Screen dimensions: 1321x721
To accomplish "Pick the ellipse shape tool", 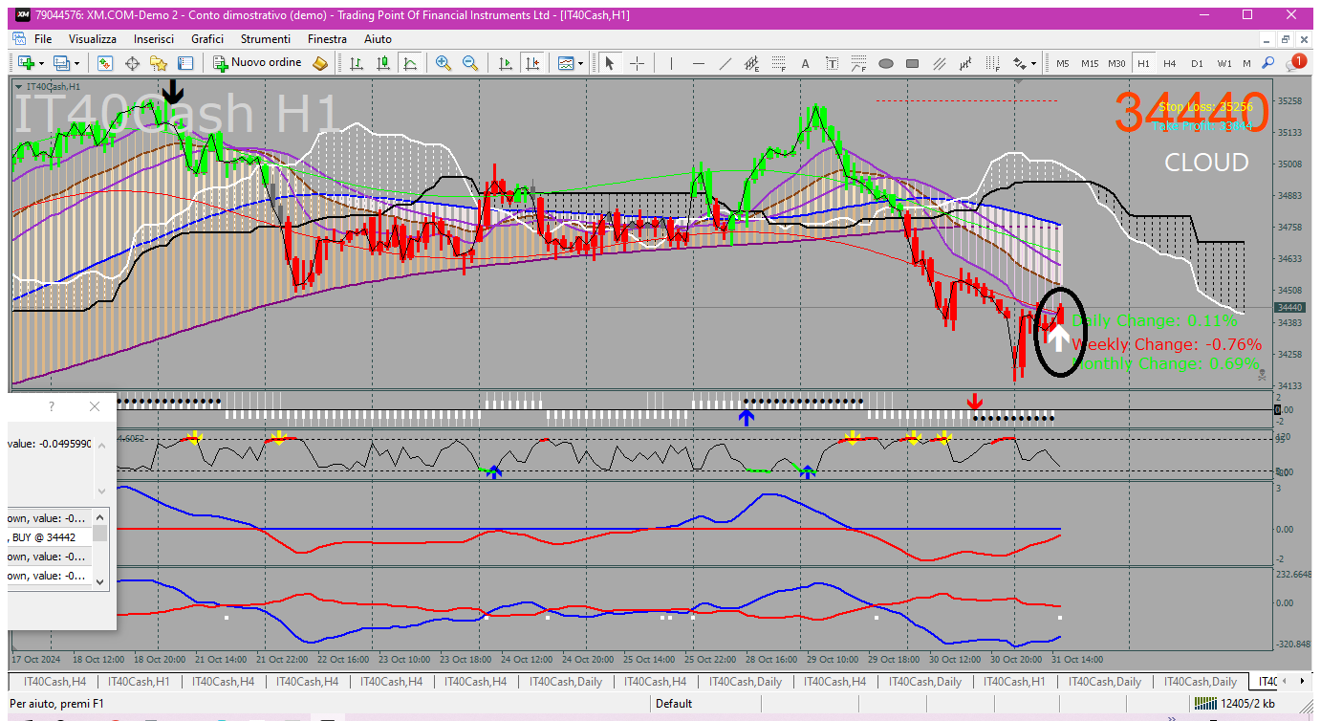I will (x=886, y=63).
